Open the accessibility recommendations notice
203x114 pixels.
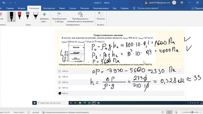pyautogui.click(x=66, y=112)
